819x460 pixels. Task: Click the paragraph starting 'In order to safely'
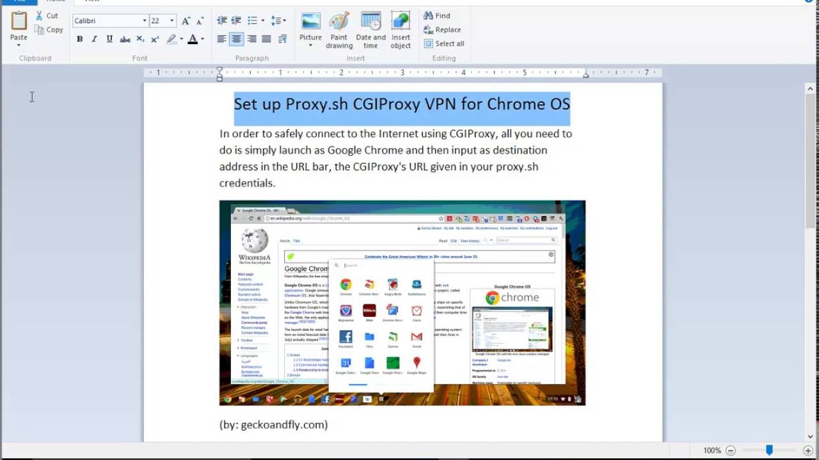click(x=395, y=158)
